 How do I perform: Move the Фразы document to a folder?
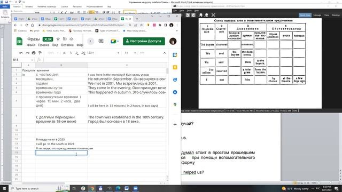click(65, 39)
